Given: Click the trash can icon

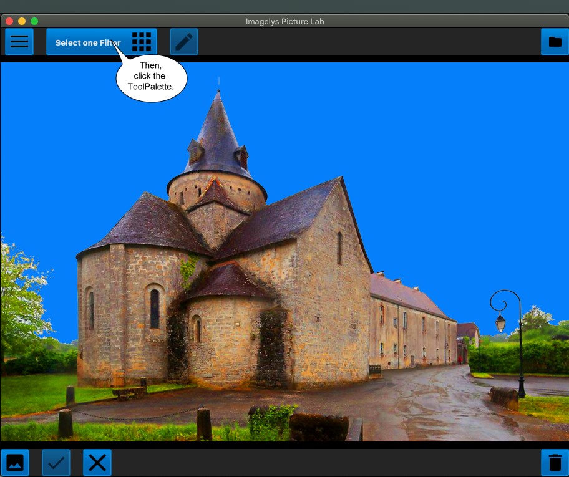Looking at the screenshot, I should pos(555,463).
